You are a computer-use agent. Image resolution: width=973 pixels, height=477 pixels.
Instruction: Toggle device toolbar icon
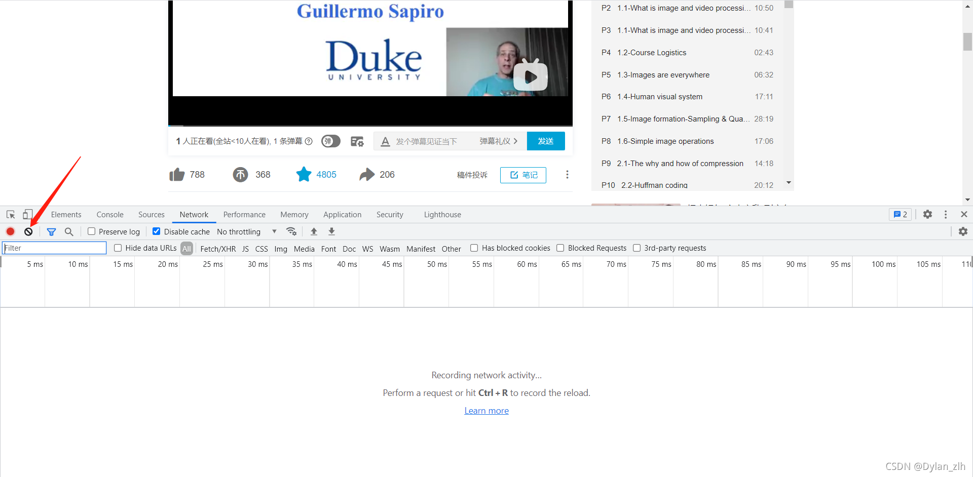27,214
